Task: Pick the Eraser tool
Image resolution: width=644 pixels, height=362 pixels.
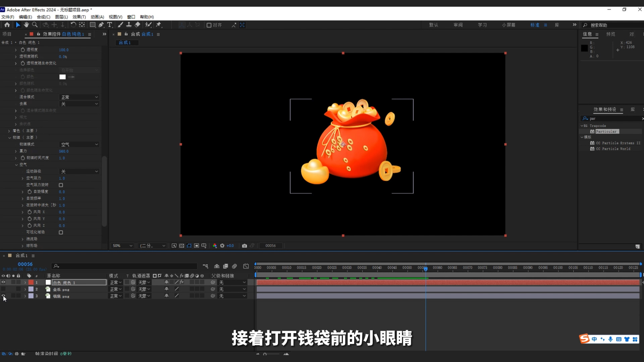Action: tap(137, 24)
